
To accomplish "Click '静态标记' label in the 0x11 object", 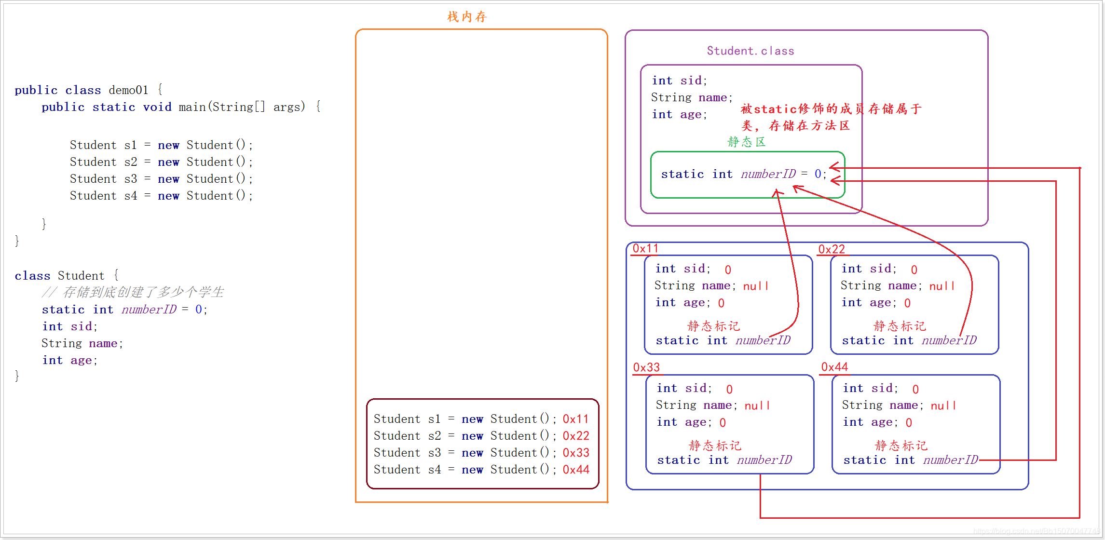I will coord(713,326).
